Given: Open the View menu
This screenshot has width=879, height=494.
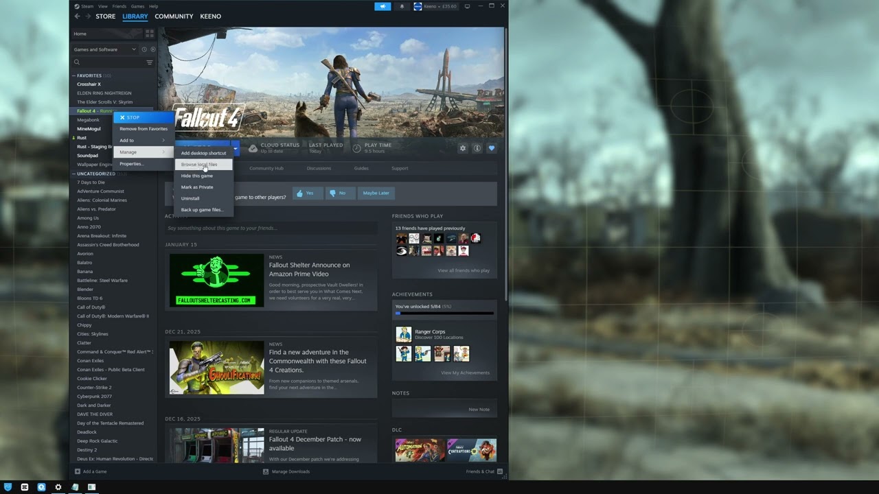Looking at the screenshot, I should pyautogui.click(x=102, y=6).
